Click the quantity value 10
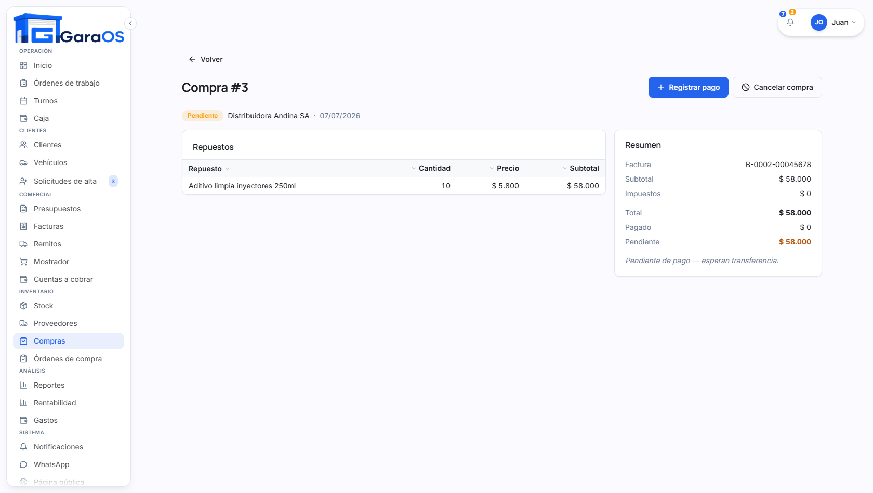This screenshot has width=873, height=493. (x=446, y=186)
